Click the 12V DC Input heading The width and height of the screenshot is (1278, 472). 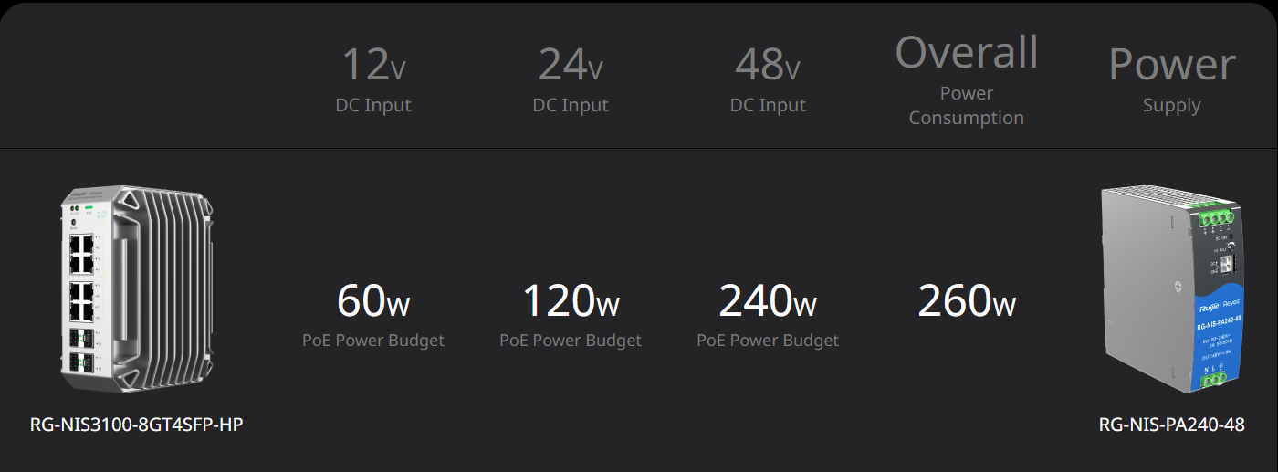pyautogui.click(x=373, y=79)
